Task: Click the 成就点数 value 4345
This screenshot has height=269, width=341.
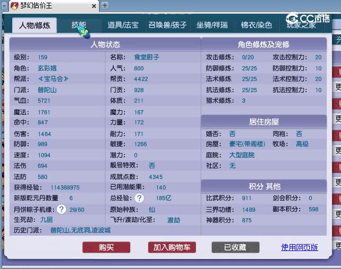Action: (x=156, y=177)
